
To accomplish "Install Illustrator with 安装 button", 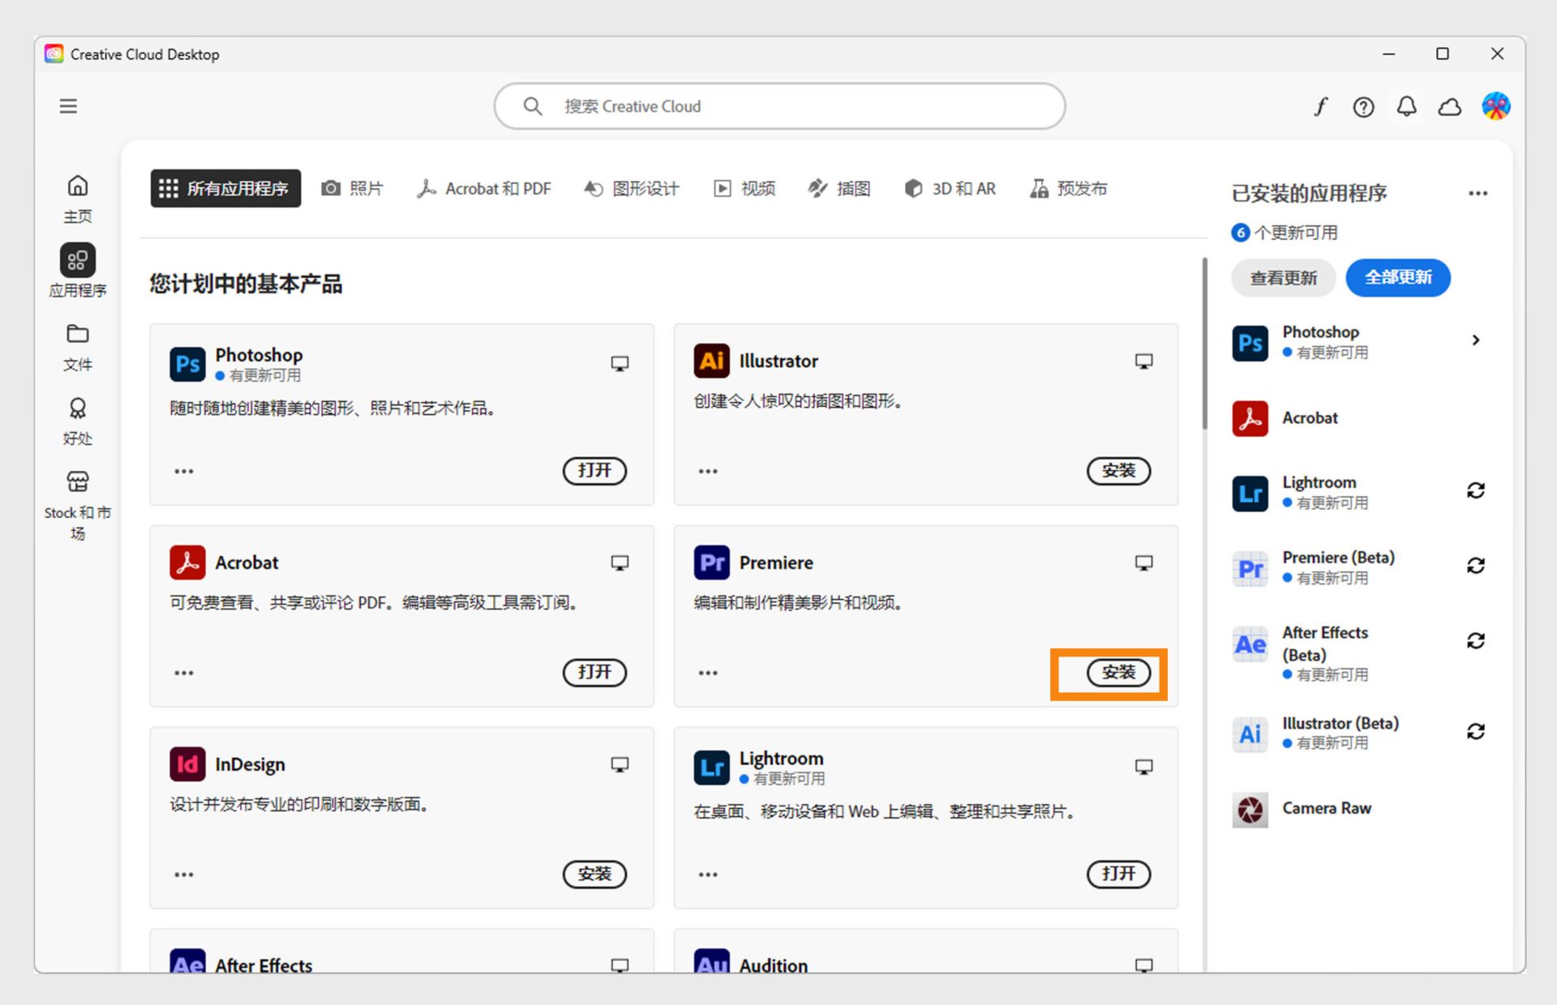I will 1118,471.
